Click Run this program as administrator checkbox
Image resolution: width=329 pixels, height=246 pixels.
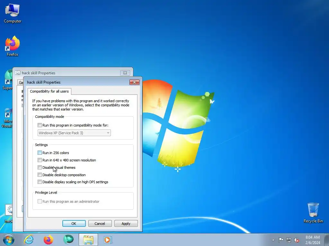[40, 201]
